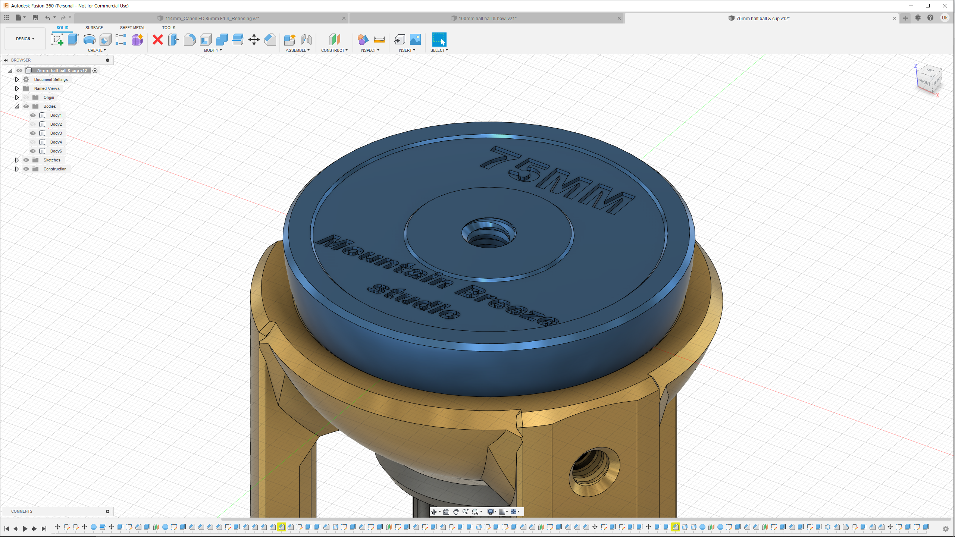Open the MODIFY menu
The image size is (955, 537).
tap(213, 50)
